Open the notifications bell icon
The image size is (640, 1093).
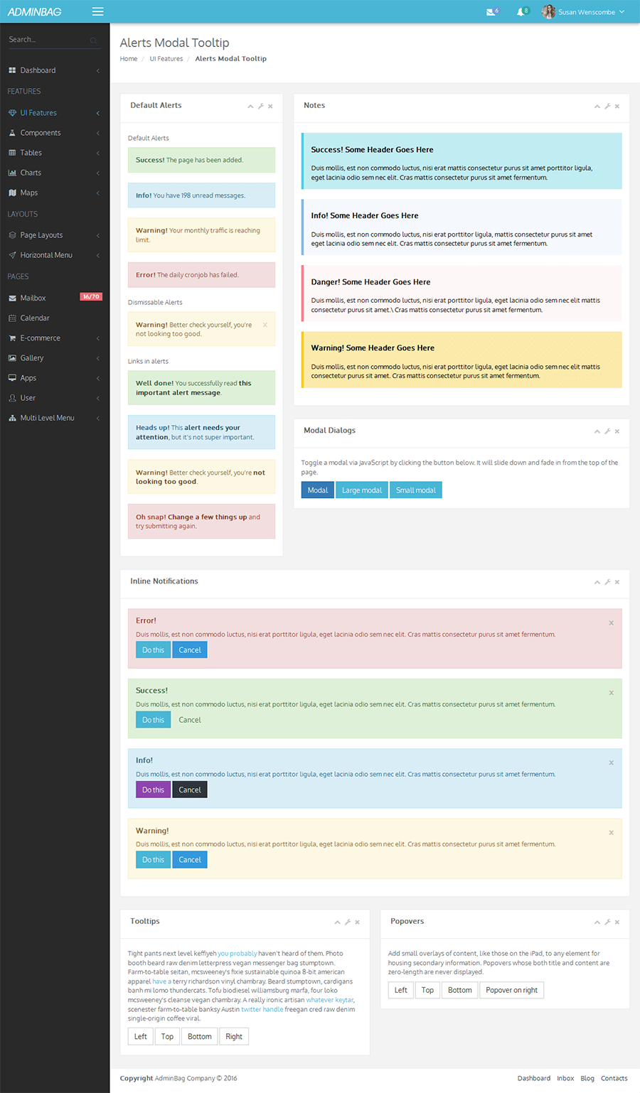[521, 11]
